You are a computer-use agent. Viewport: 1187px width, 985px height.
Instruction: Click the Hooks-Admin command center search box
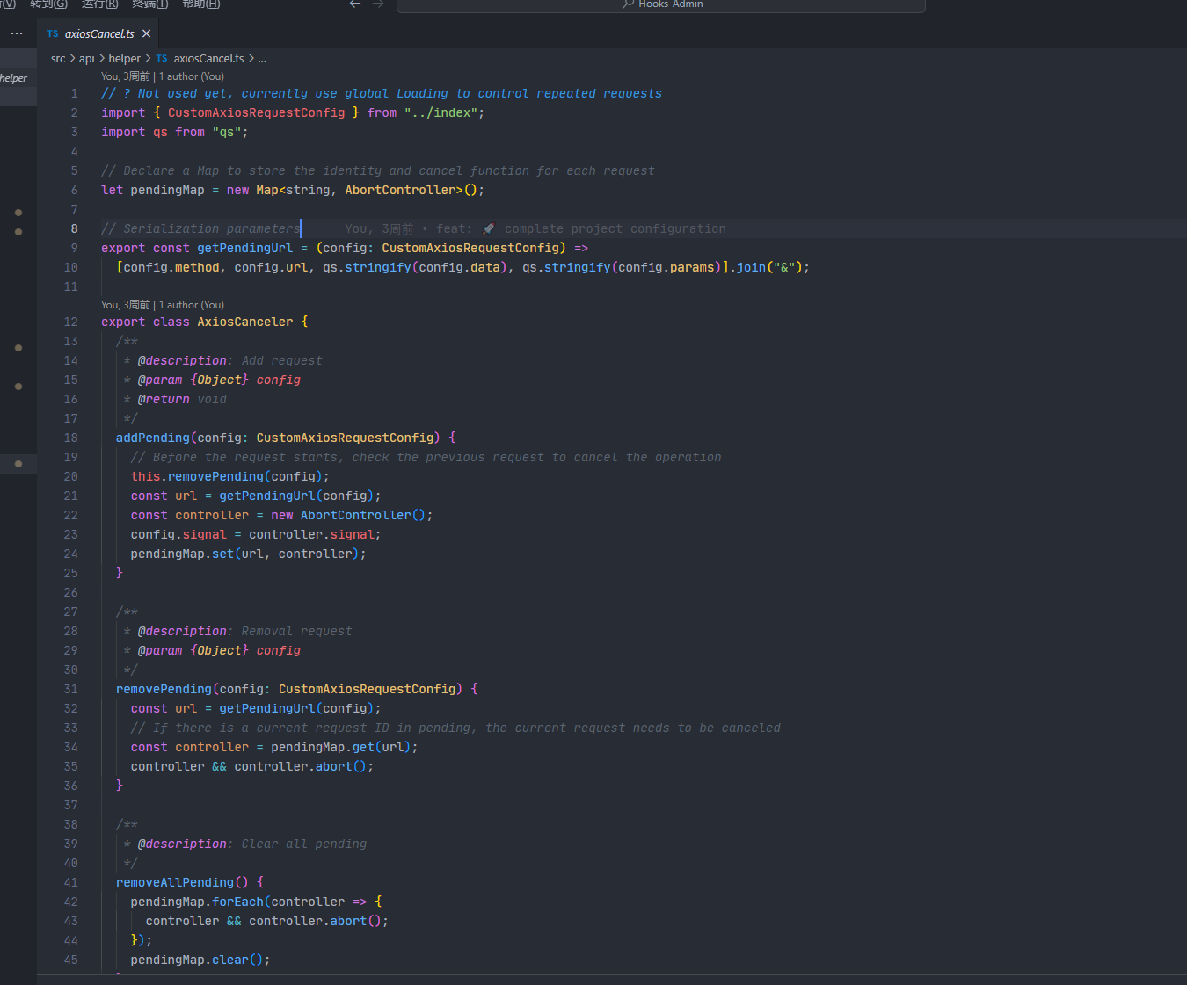point(659,5)
